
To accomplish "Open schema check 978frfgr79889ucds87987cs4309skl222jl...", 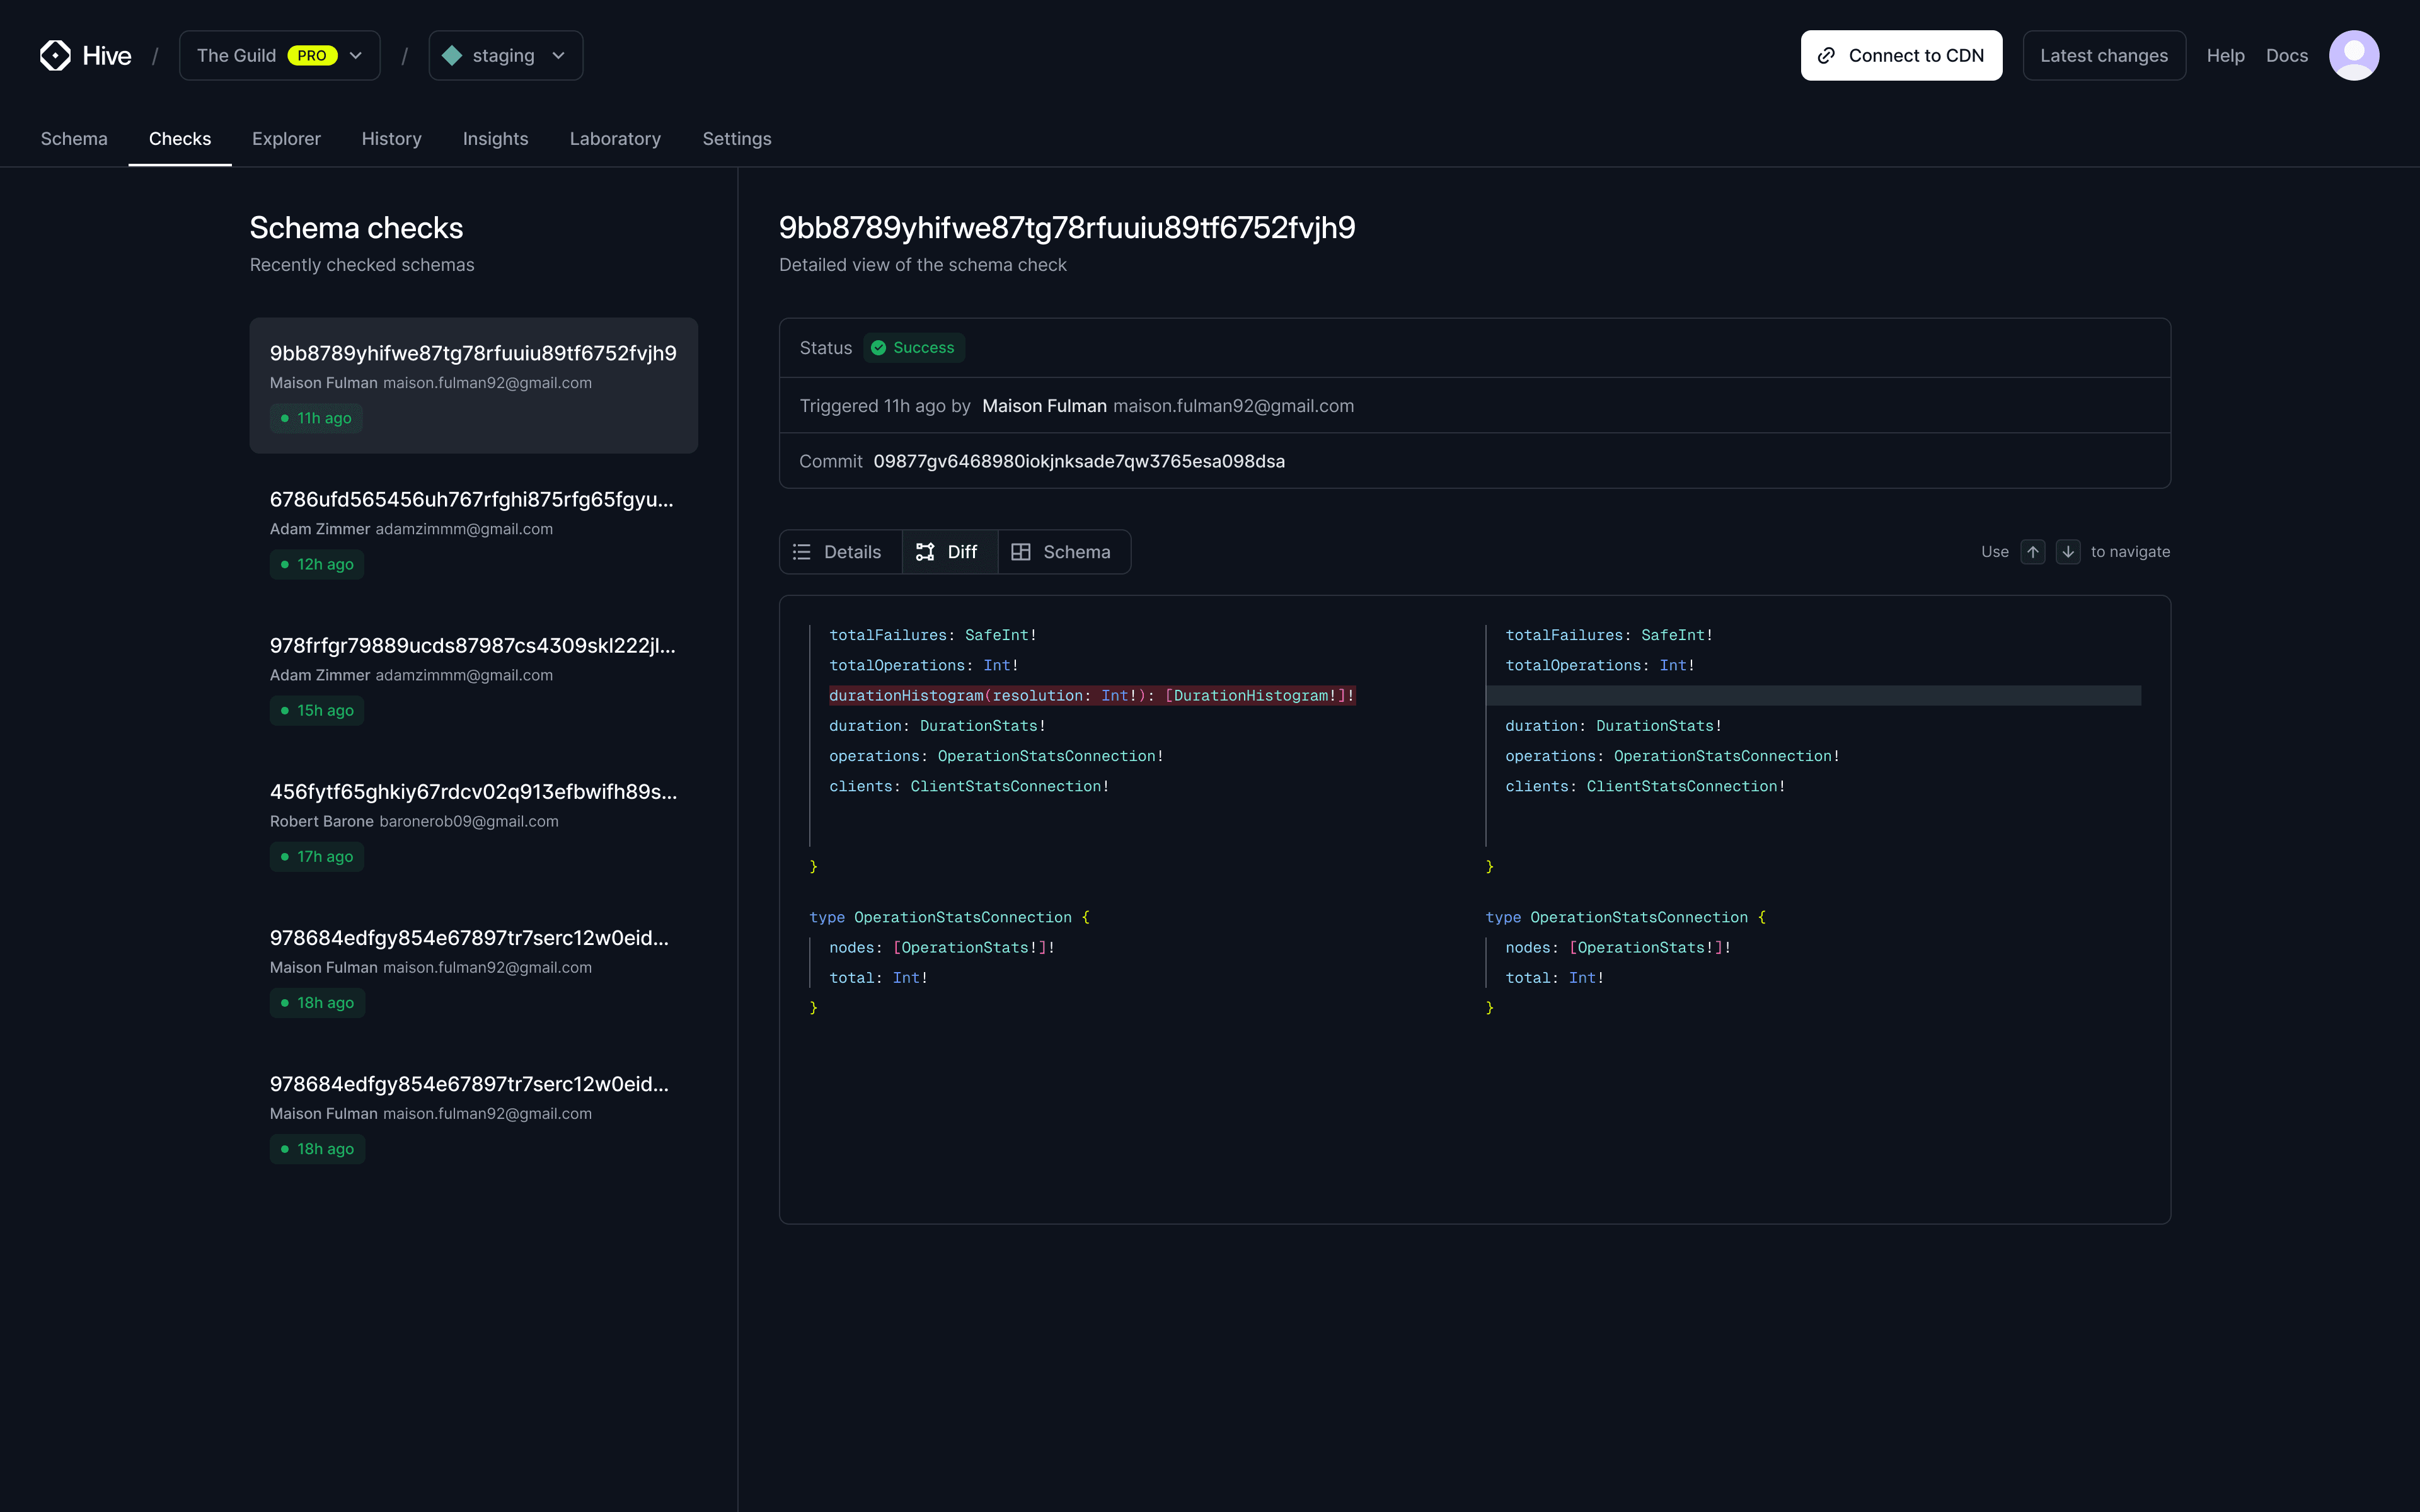I will [x=473, y=678].
